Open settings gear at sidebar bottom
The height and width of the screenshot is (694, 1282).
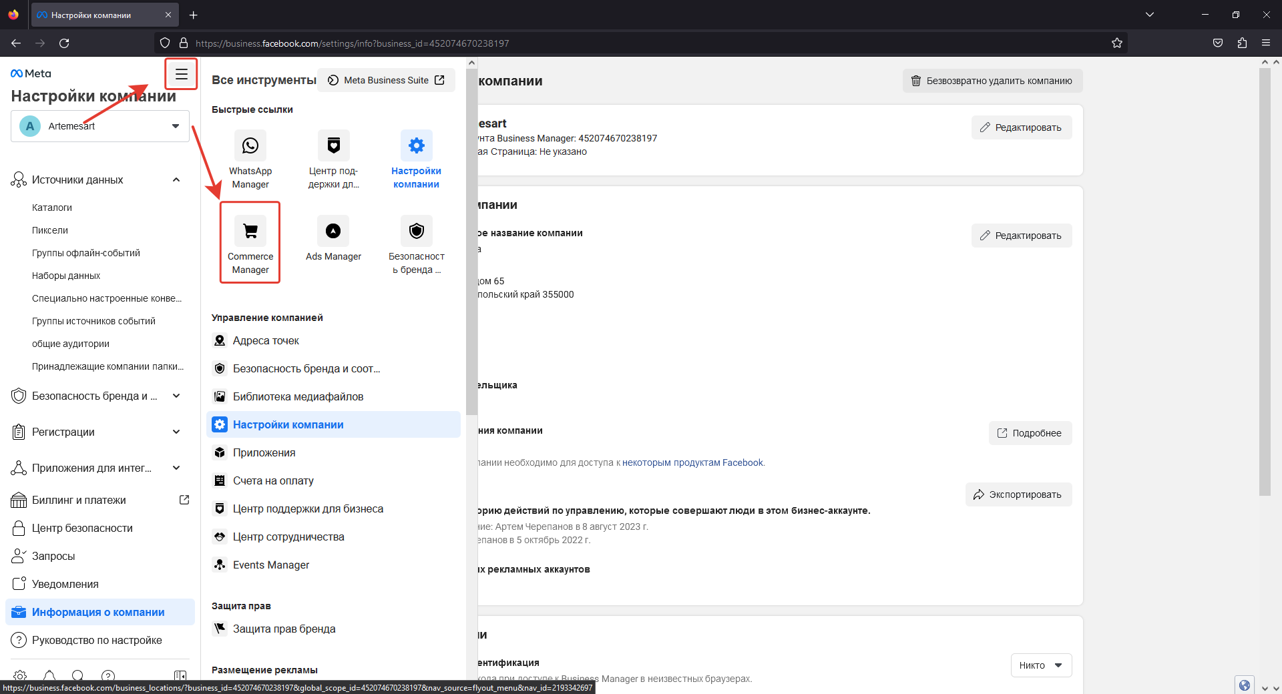(x=20, y=675)
